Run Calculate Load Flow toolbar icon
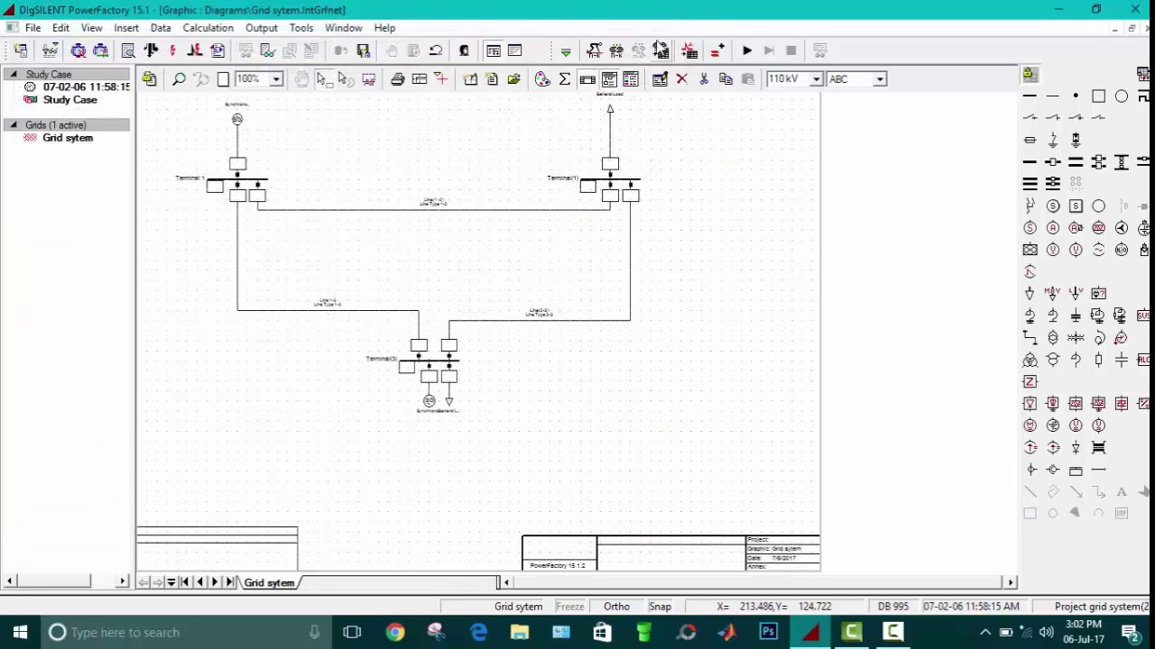Image resolution: width=1155 pixels, height=649 pixels. click(x=151, y=50)
